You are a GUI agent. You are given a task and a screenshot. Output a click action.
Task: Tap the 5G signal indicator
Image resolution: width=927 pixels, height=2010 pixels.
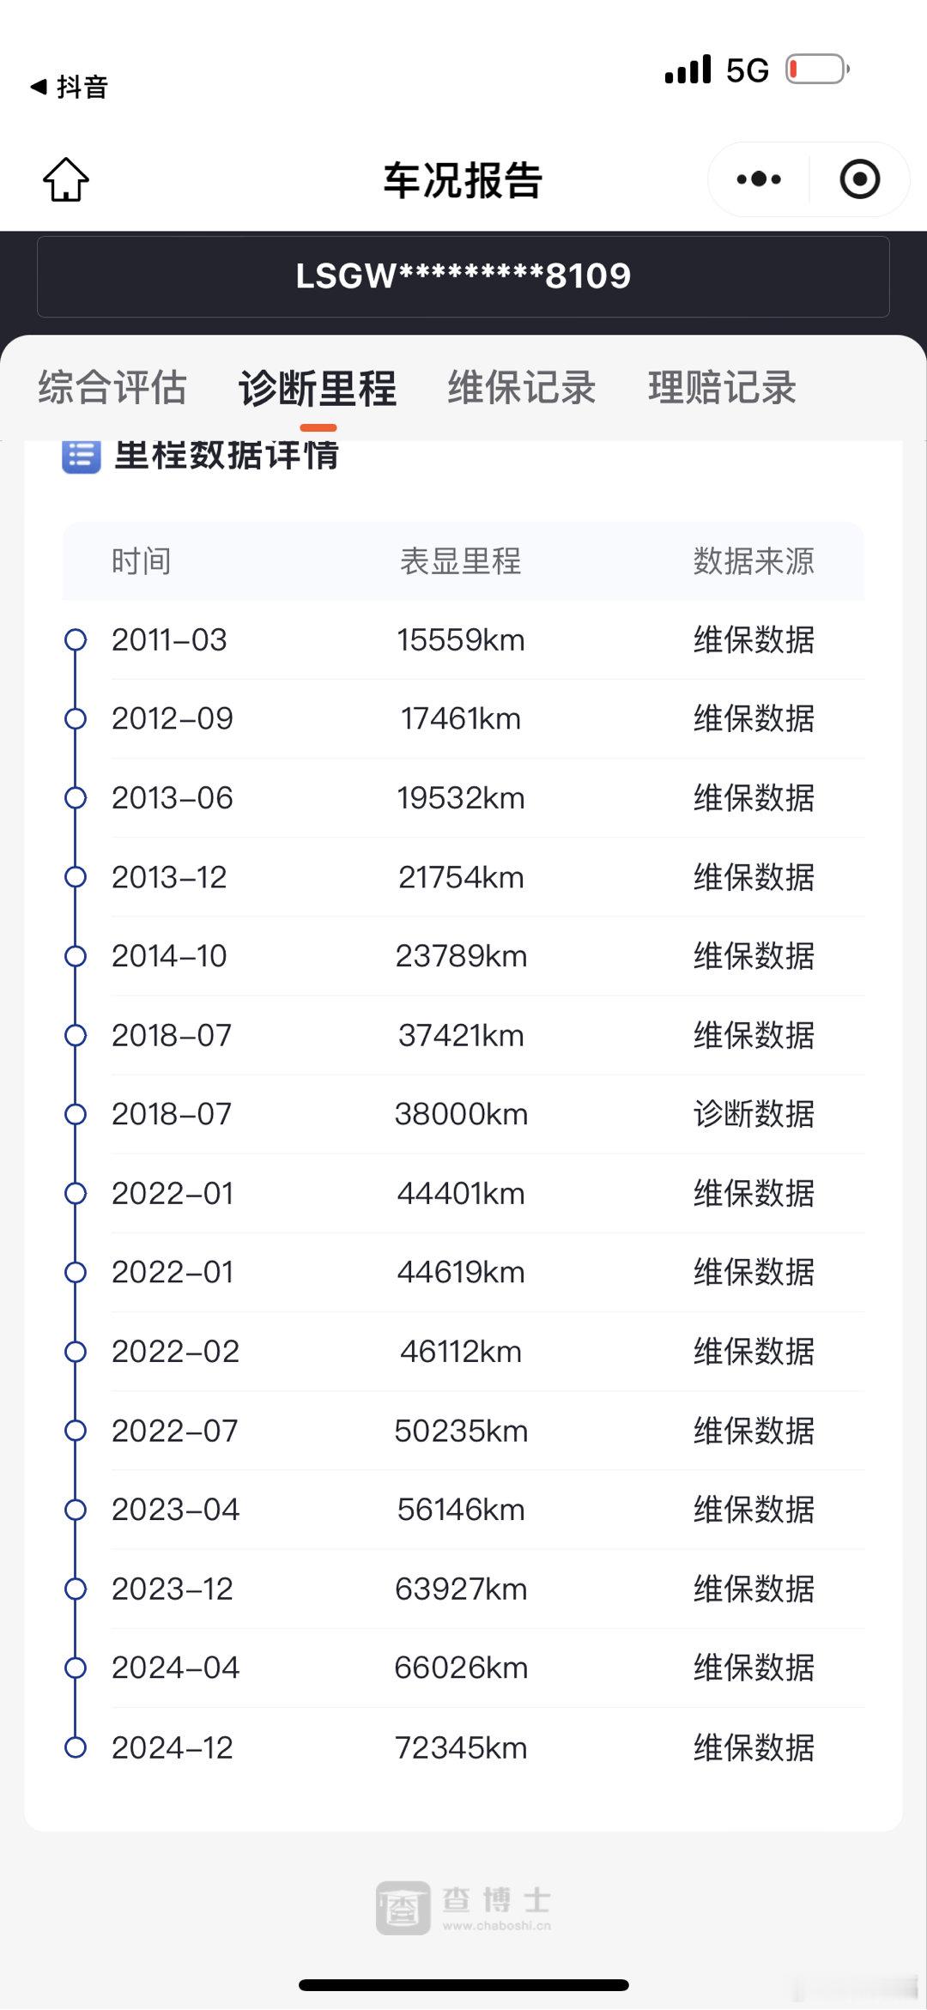[747, 70]
